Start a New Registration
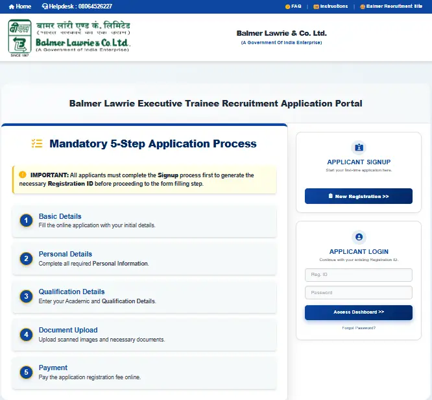The image size is (432, 400). tap(359, 196)
